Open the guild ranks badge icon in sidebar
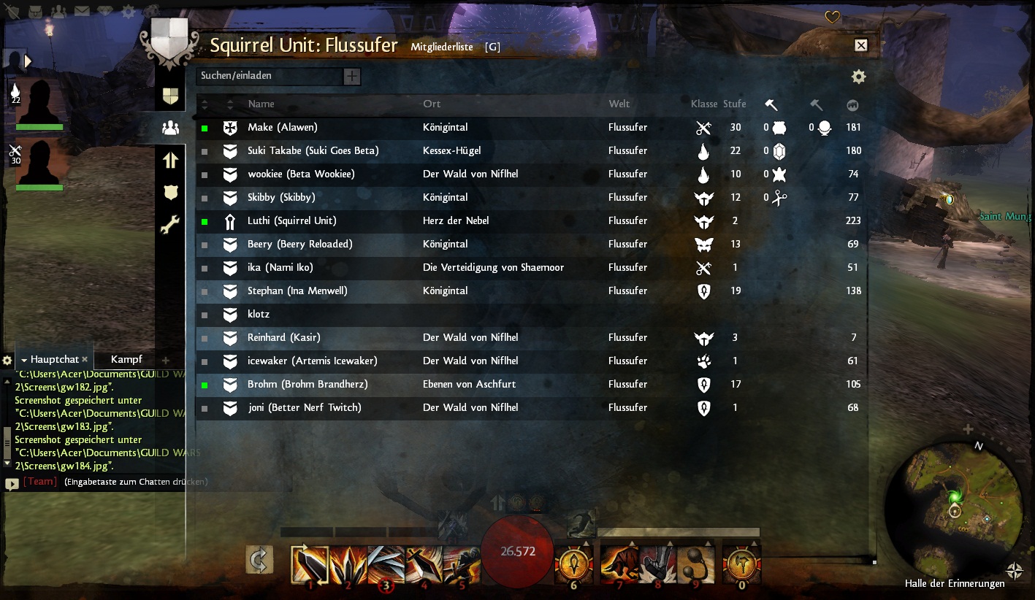This screenshot has width=1035, height=600. (170, 192)
